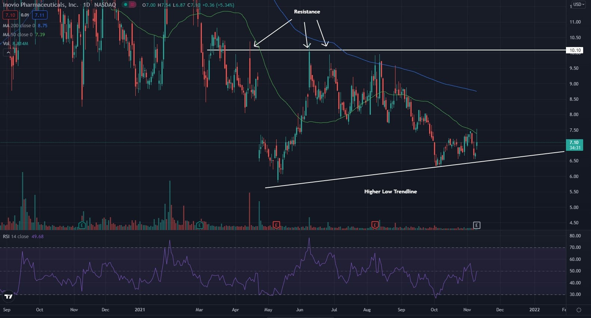Click the Aug time axis label
This screenshot has width=591, height=318.
[x=367, y=310]
